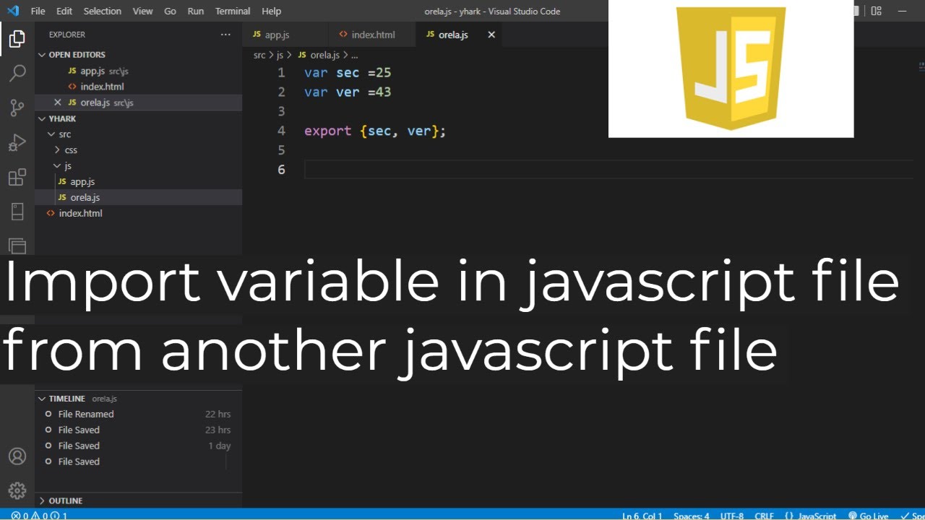Open index.html in the file tree
Image resolution: width=925 pixels, height=520 pixels.
(x=139, y=213)
